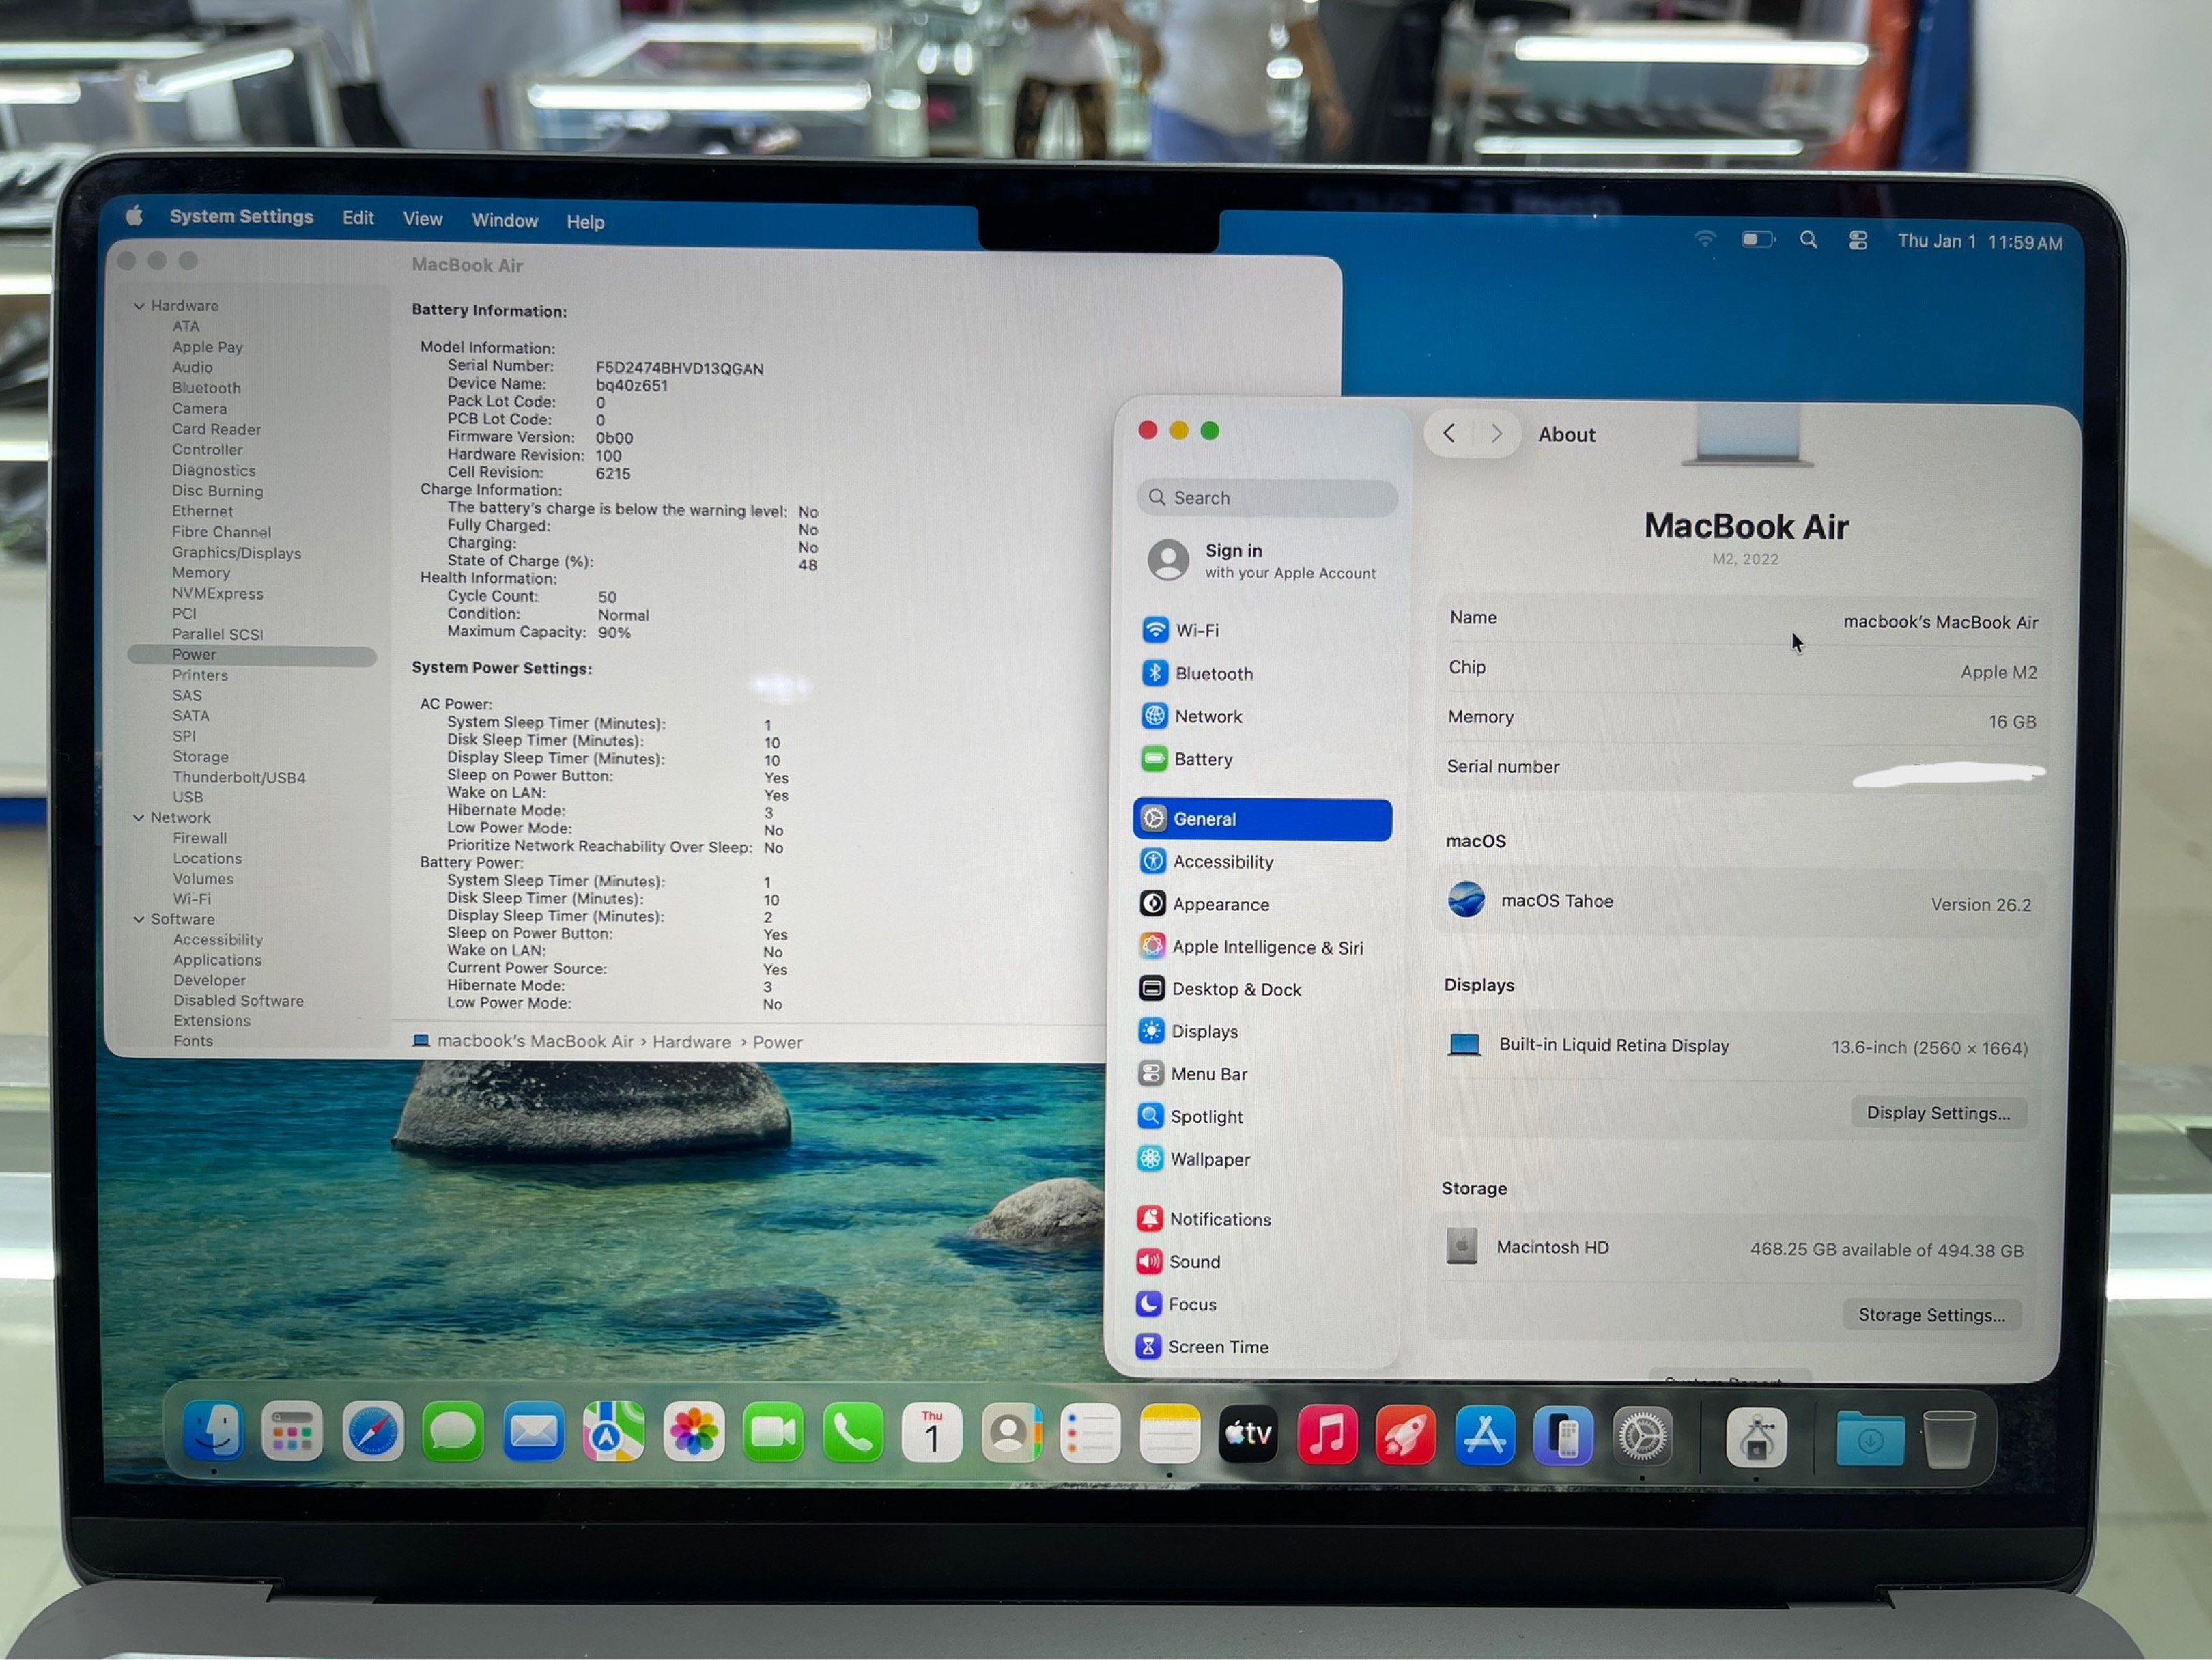The height and width of the screenshot is (1660, 2212).
Task: Open Finder from the Dock
Action: 213,1431
